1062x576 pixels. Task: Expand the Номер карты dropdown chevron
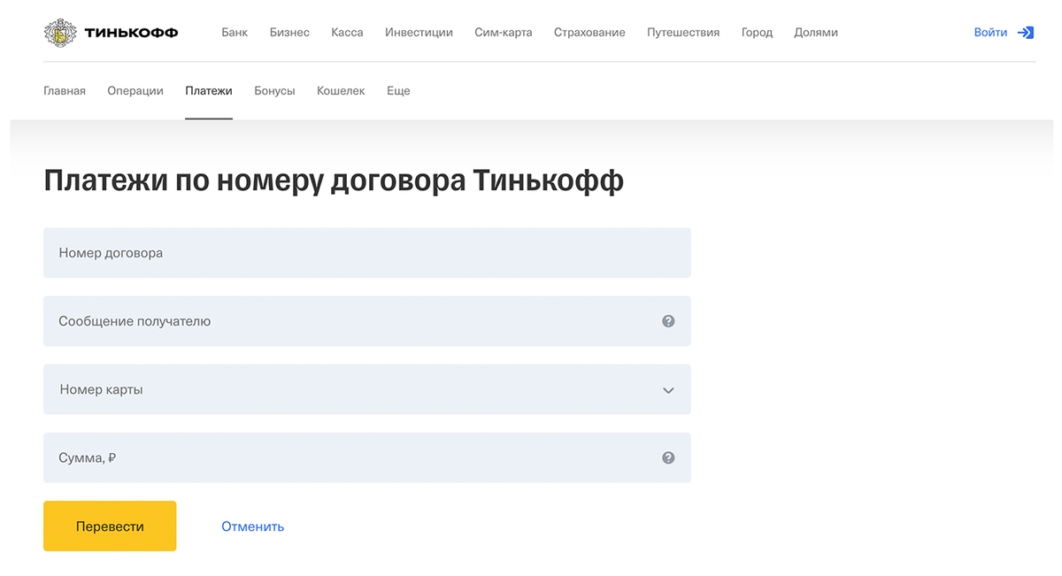pos(668,390)
